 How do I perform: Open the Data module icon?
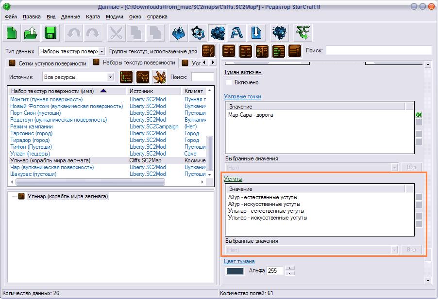tap(218, 33)
